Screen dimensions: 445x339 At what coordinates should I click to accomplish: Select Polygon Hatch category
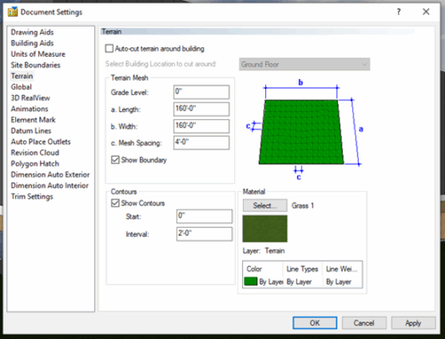tap(35, 164)
